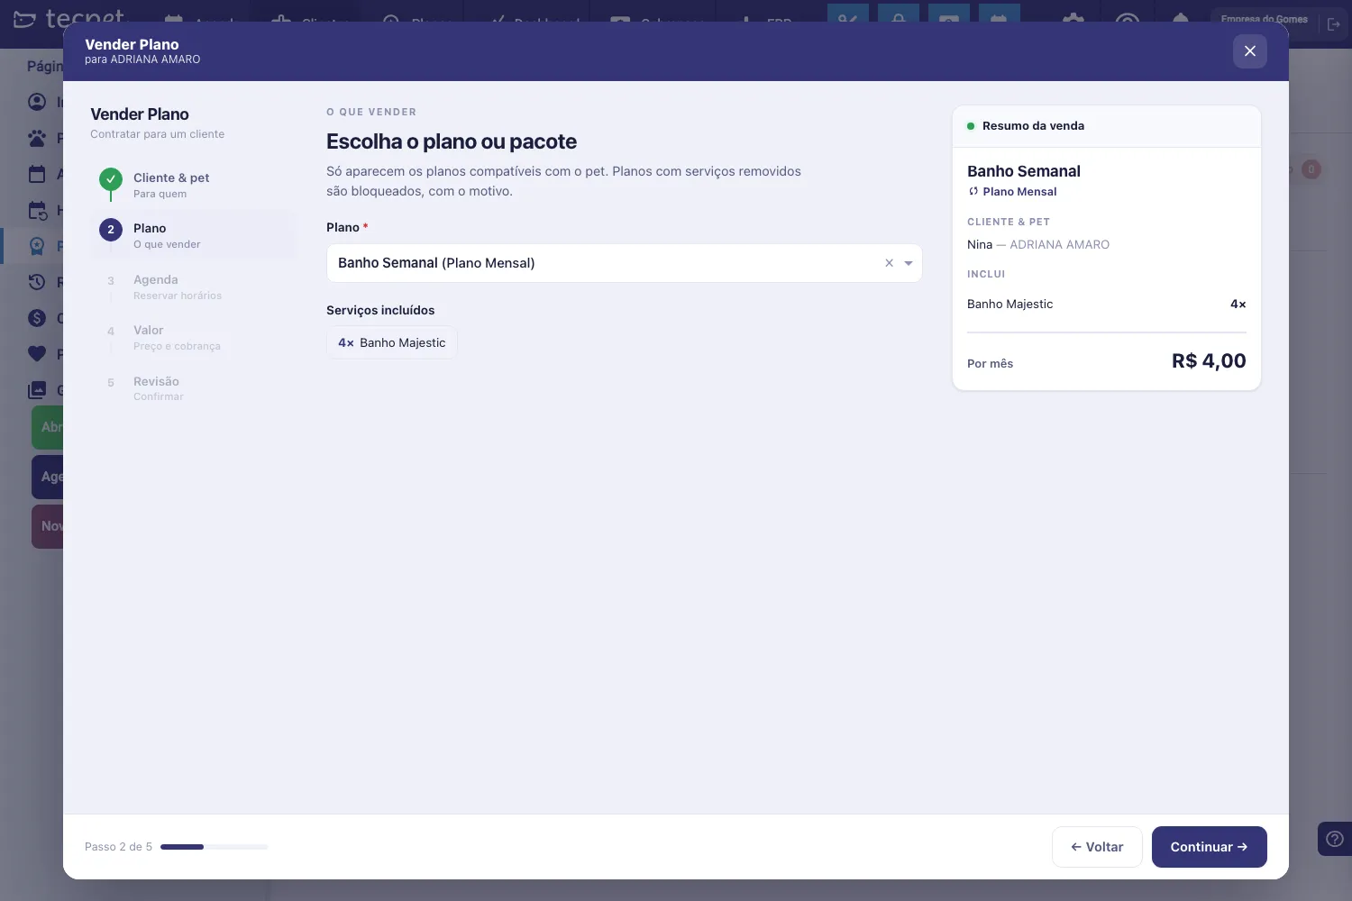Viewport: 1352px width, 901px height.
Task: Click the para ADRIANA AMARO subtitle
Action: 142,59
